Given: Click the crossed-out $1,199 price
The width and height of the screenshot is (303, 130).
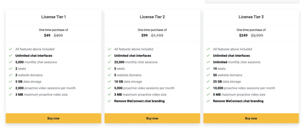Looking at the screenshot, I should pos(157,35).
